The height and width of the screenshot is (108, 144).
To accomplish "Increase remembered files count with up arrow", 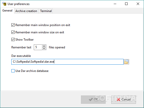I will (44, 46).
